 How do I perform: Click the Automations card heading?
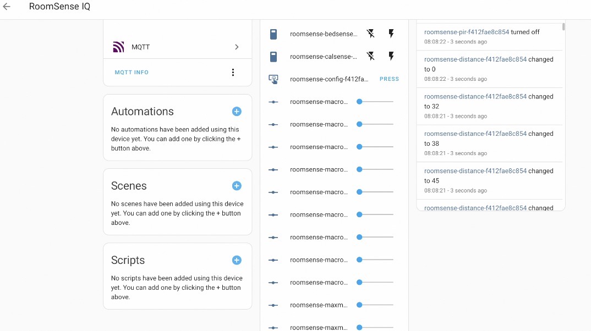tap(143, 112)
